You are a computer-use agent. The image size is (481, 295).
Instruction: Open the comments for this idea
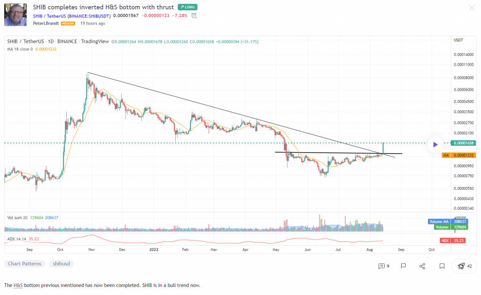[383, 266]
